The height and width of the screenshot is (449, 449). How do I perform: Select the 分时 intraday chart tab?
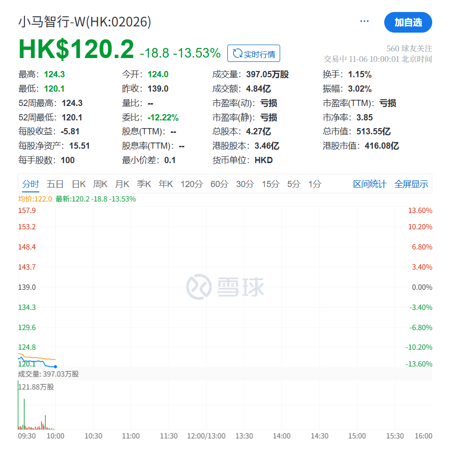coord(31,184)
